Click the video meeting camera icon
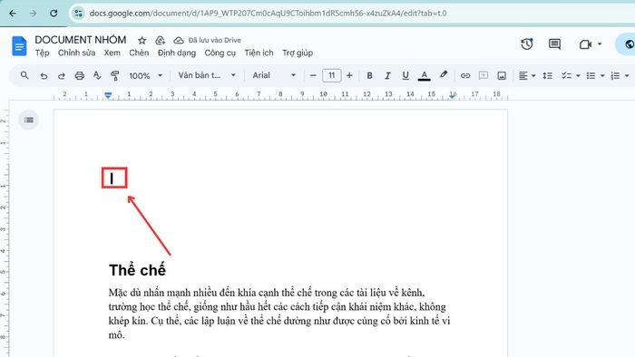Screen dimensions: 635x357 click(585, 44)
